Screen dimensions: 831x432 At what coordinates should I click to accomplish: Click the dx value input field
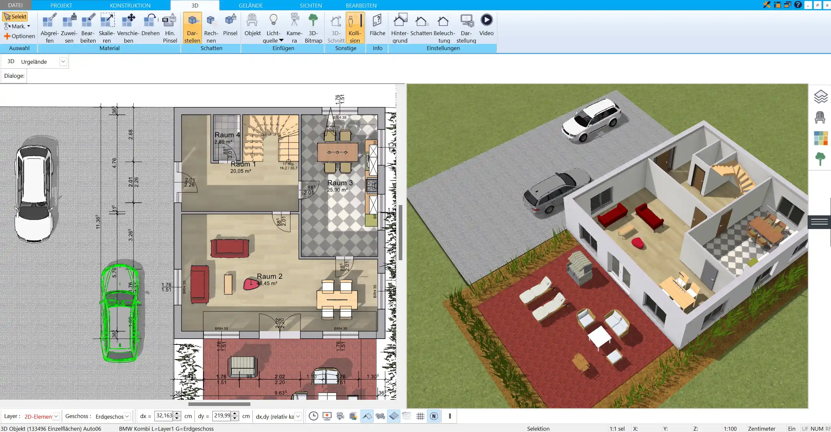click(164, 416)
